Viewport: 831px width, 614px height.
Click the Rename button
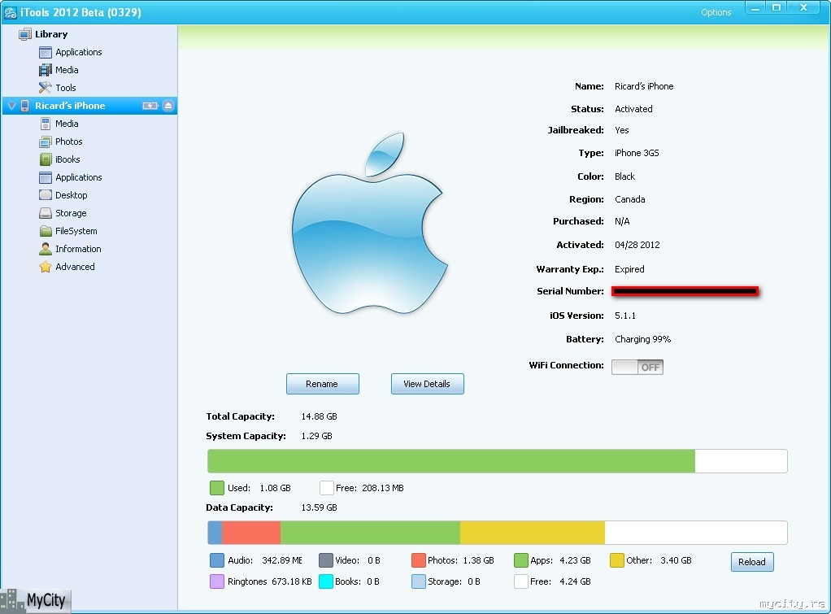pyautogui.click(x=322, y=384)
